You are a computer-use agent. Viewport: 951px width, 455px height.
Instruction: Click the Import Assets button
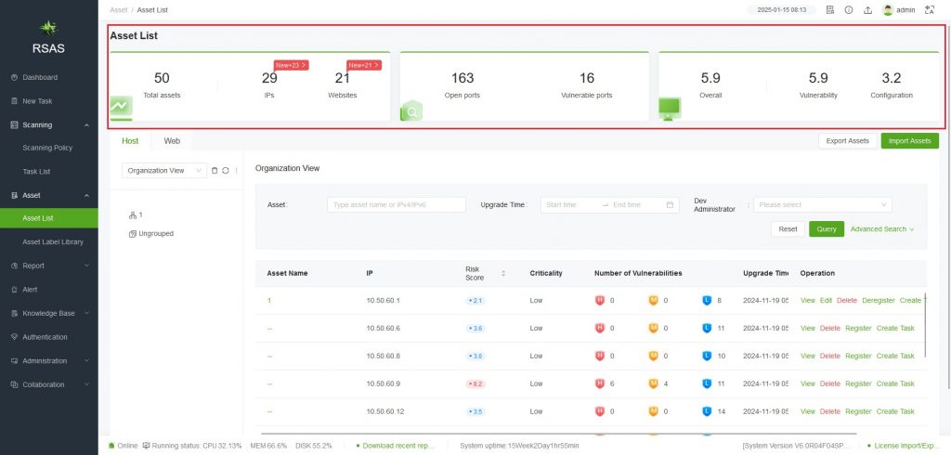coord(909,141)
